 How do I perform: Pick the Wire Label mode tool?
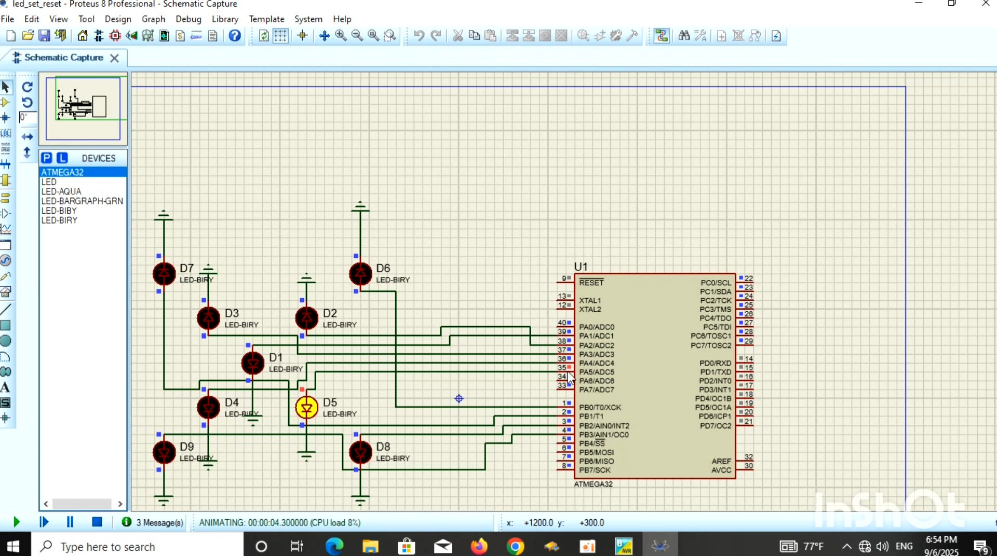pos(6,133)
